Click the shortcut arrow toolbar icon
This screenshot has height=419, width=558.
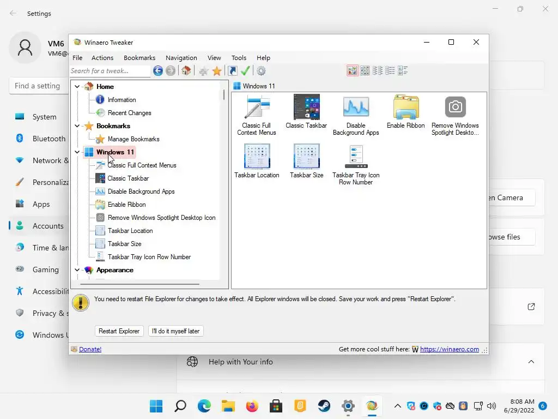point(232,71)
